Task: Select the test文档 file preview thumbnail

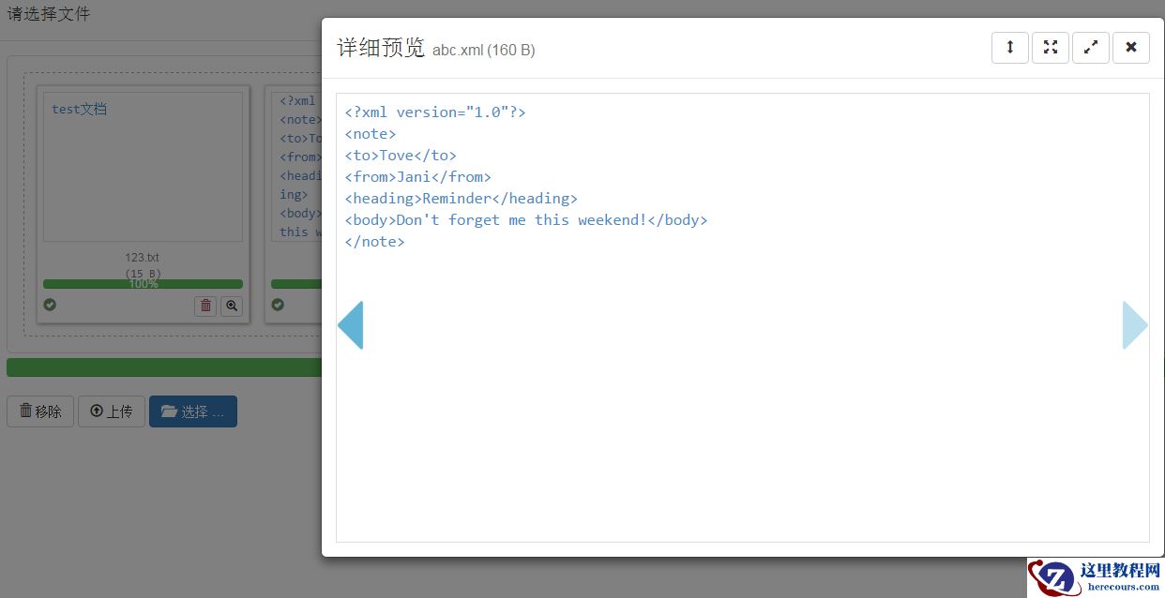Action: point(143,167)
